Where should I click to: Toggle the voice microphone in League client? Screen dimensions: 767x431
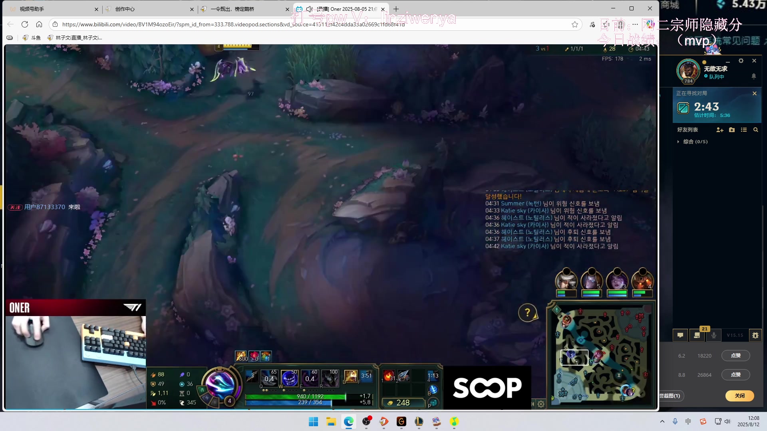pyautogui.click(x=714, y=335)
